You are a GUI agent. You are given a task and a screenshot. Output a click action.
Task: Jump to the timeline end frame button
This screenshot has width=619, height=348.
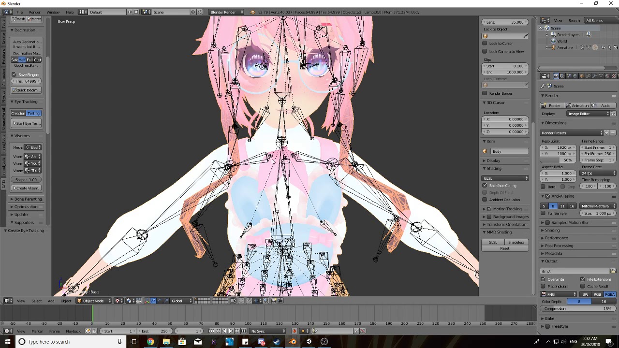coord(244,331)
